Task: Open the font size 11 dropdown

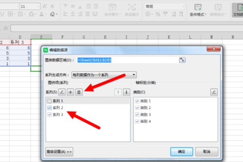Action: (38, 6)
